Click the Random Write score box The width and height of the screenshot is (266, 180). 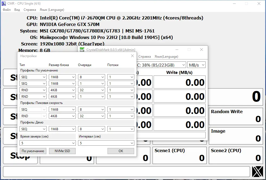[x=236, y=116]
